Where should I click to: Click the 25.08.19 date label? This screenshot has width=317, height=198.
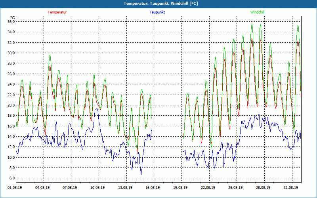tap(235, 188)
